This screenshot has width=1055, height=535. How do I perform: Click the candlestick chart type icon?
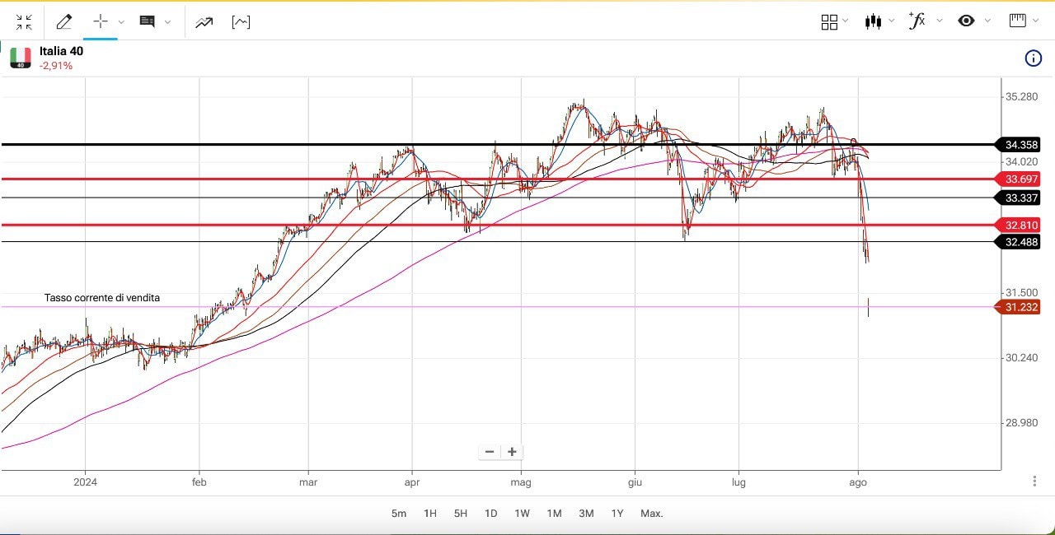(x=874, y=22)
